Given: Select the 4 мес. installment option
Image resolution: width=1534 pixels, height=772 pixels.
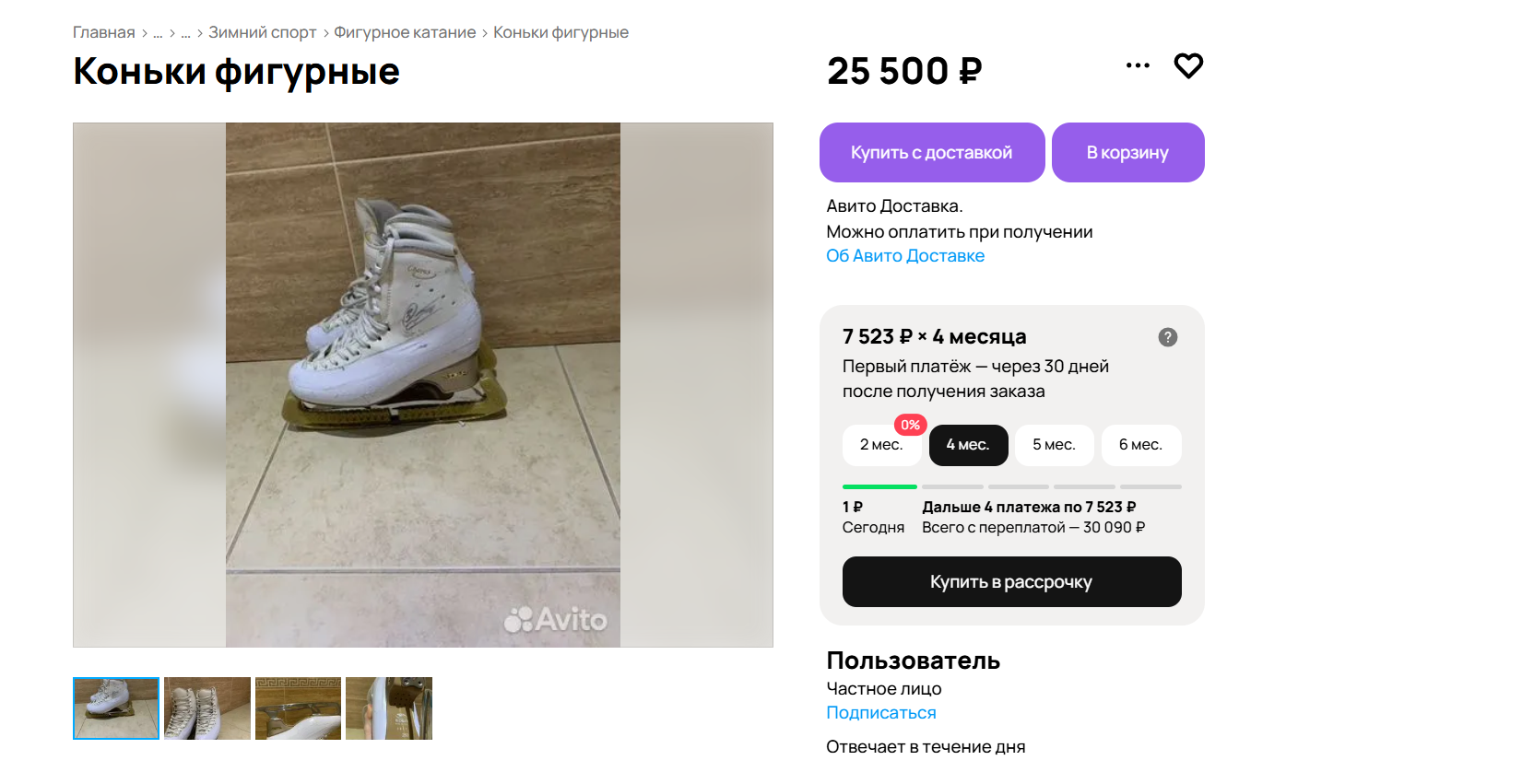Looking at the screenshot, I should 968,445.
